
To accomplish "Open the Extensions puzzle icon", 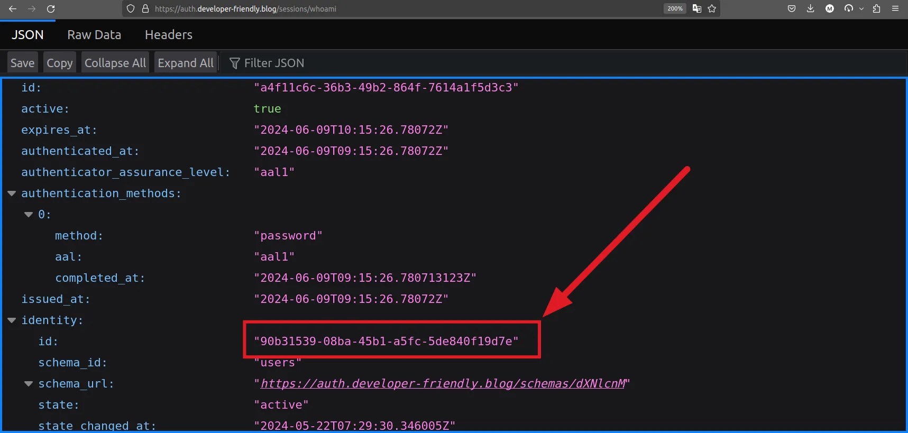I will coord(876,8).
